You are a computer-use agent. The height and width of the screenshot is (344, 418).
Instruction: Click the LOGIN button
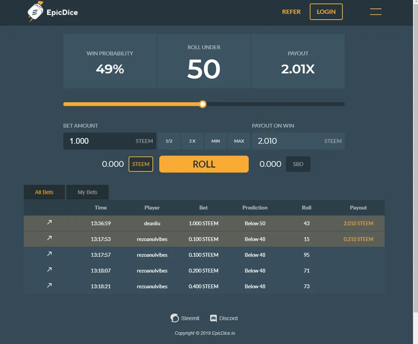coord(326,12)
